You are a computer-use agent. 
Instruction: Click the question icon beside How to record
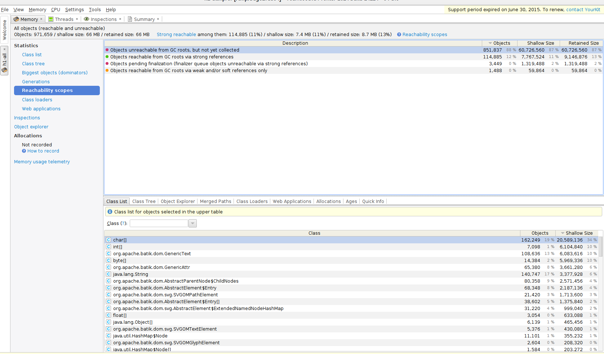pyautogui.click(x=24, y=151)
